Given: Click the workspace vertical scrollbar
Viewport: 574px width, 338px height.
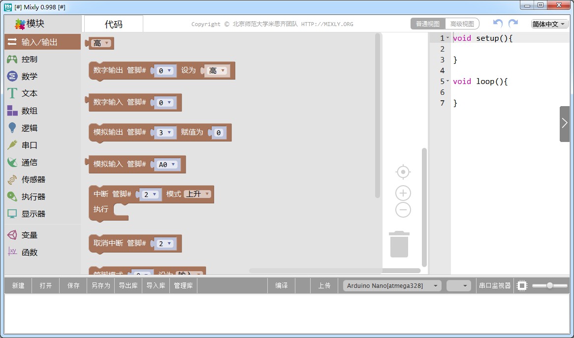Looking at the screenshot, I should 424,207.
